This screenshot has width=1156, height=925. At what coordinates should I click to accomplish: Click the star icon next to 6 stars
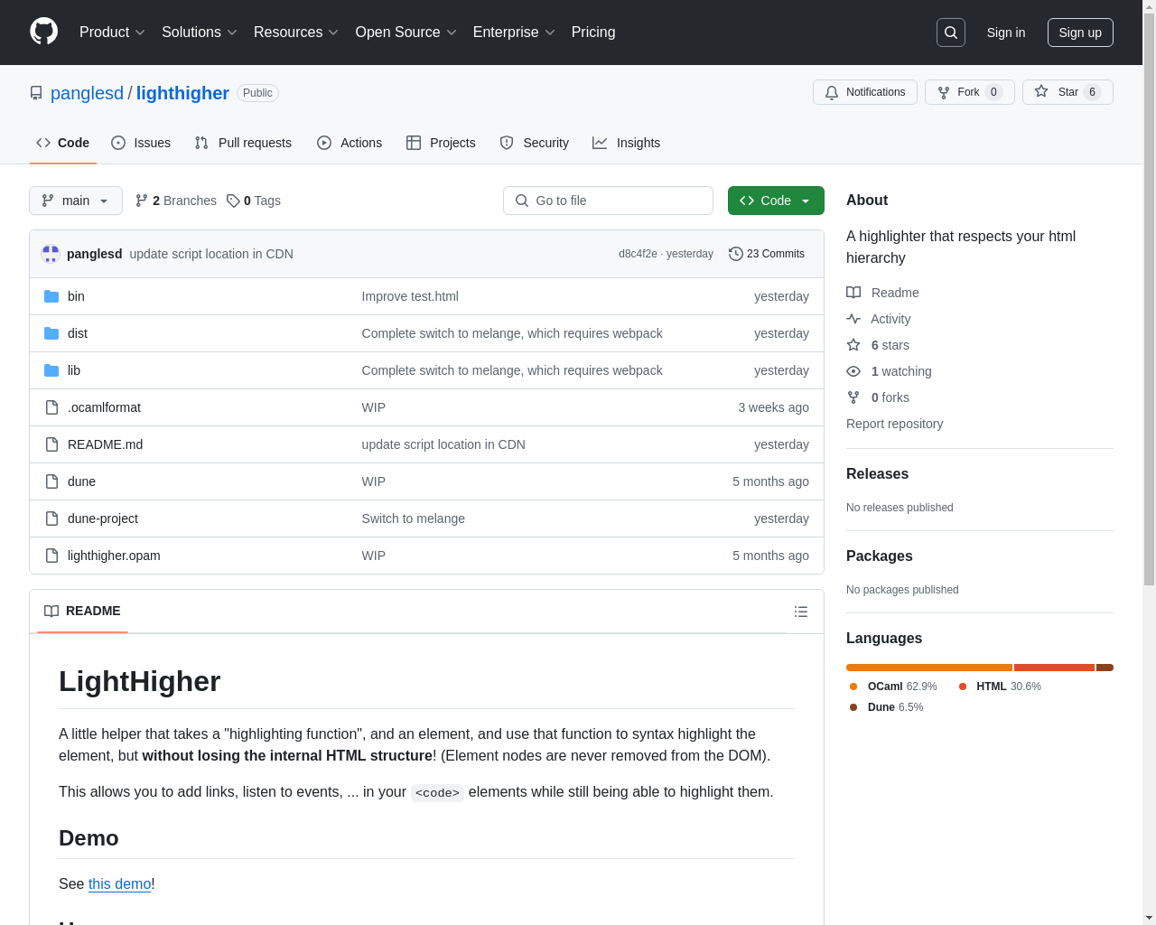tap(853, 345)
